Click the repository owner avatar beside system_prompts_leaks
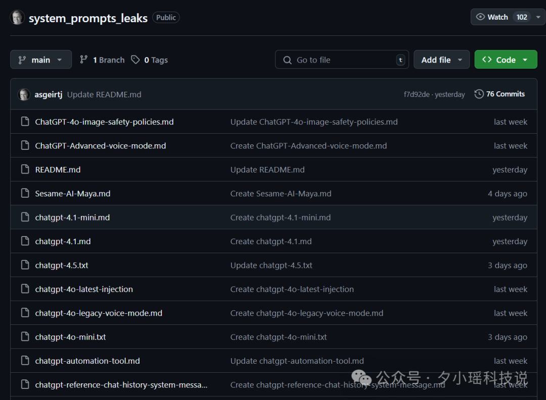 pyautogui.click(x=17, y=17)
